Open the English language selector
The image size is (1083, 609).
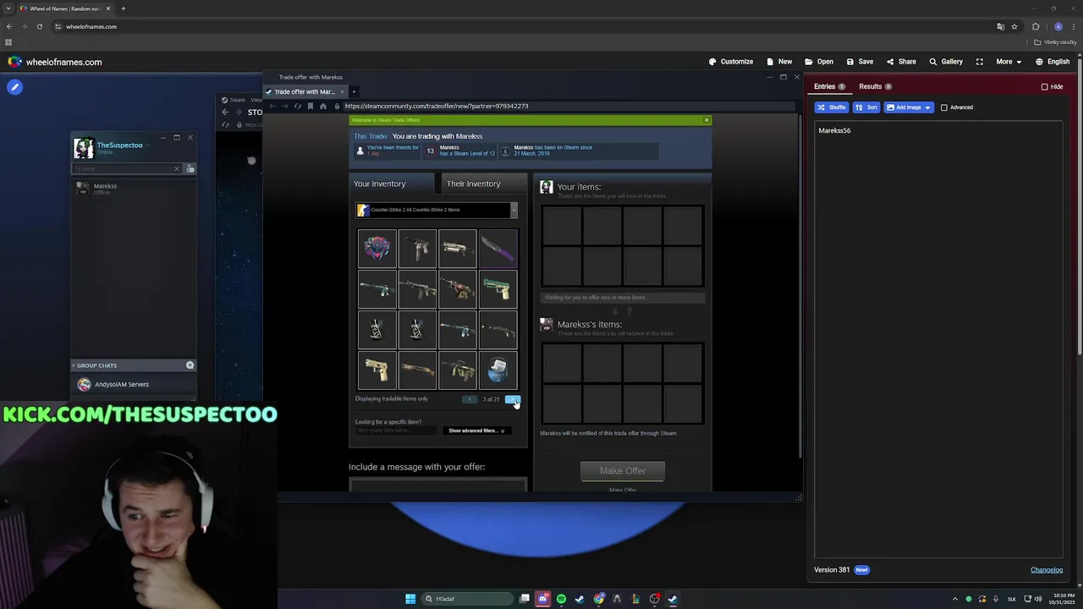[x=1053, y=62]
